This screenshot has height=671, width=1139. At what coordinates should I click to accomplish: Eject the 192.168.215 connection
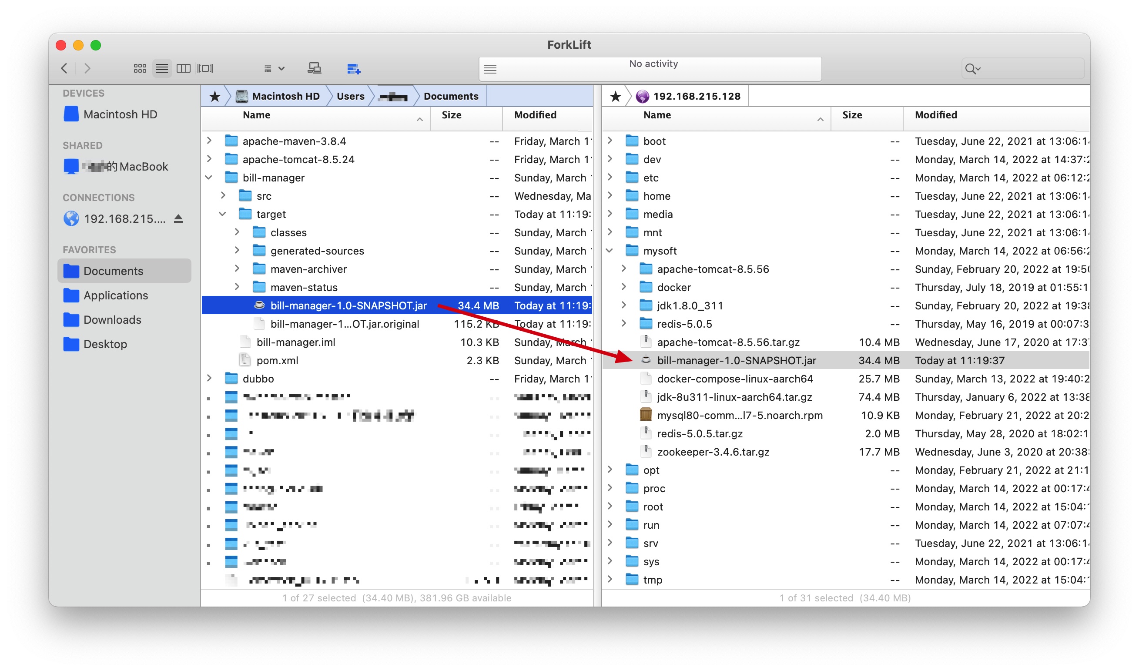click(x=178, y=219)
